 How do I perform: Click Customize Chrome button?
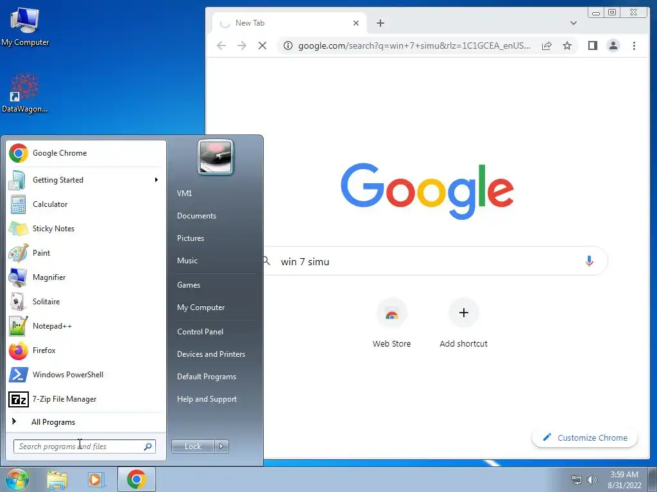pyautogui.click(x=585, y=438)
